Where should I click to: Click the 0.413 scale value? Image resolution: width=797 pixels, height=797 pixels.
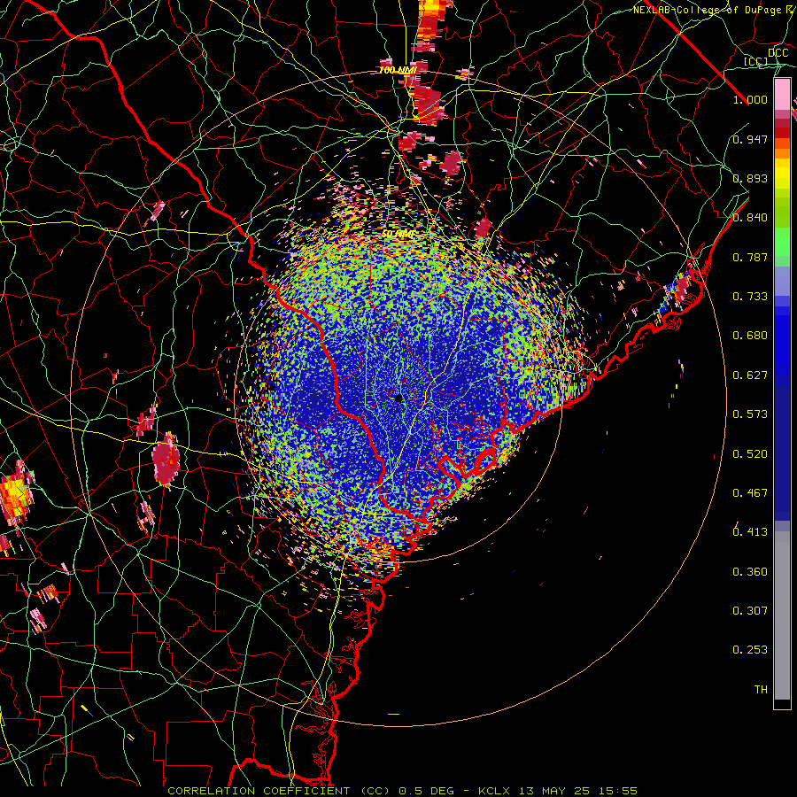pos(750,532)
